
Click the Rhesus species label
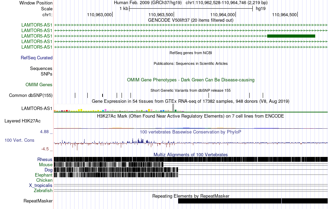coord(45,159)
